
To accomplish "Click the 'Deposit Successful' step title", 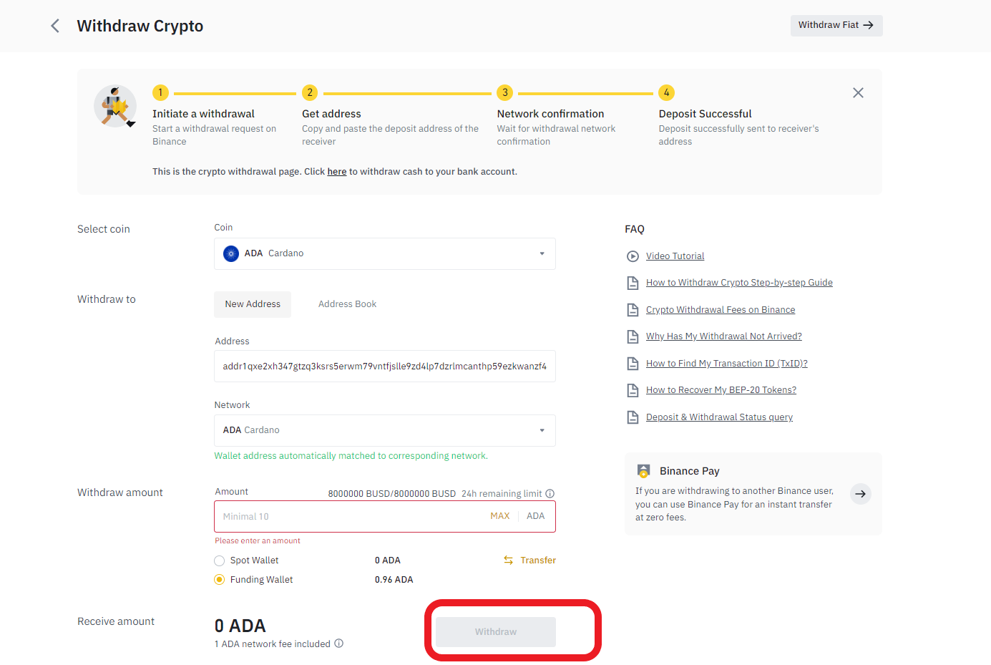I will 706,114.
